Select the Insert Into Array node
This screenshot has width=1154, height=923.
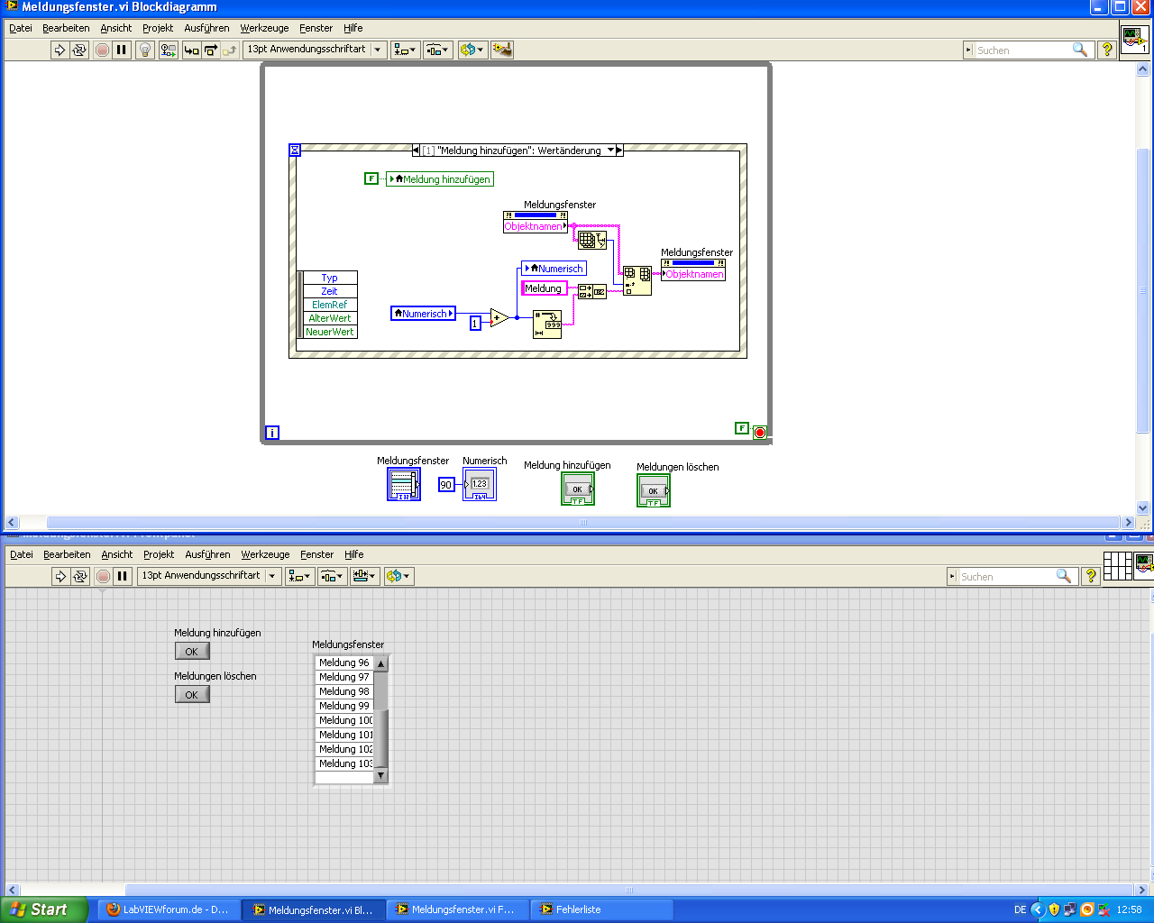[x=637, y=280]
